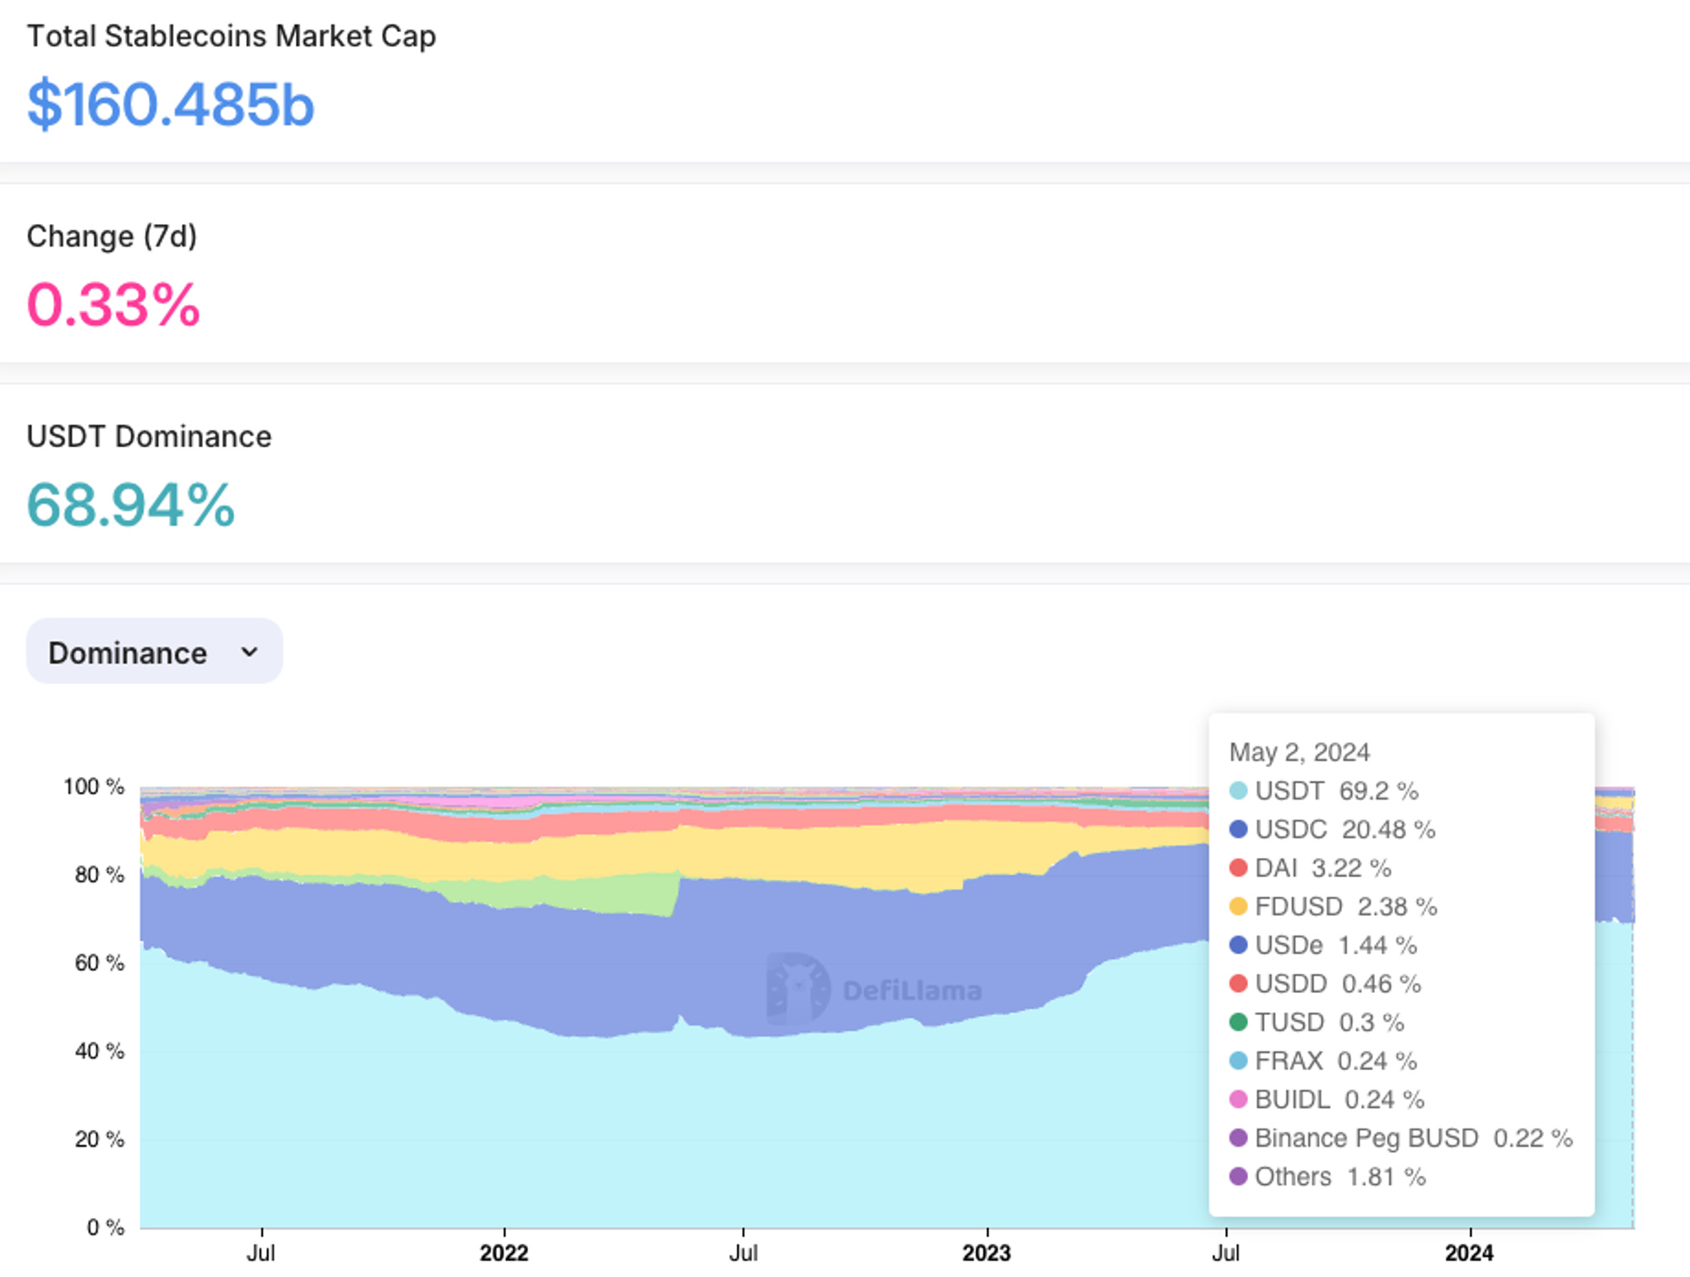Click the USDC blue legend dot
Image resolution: width=1690 pixels, height=1277 pixels.
tap(1238, 829)
